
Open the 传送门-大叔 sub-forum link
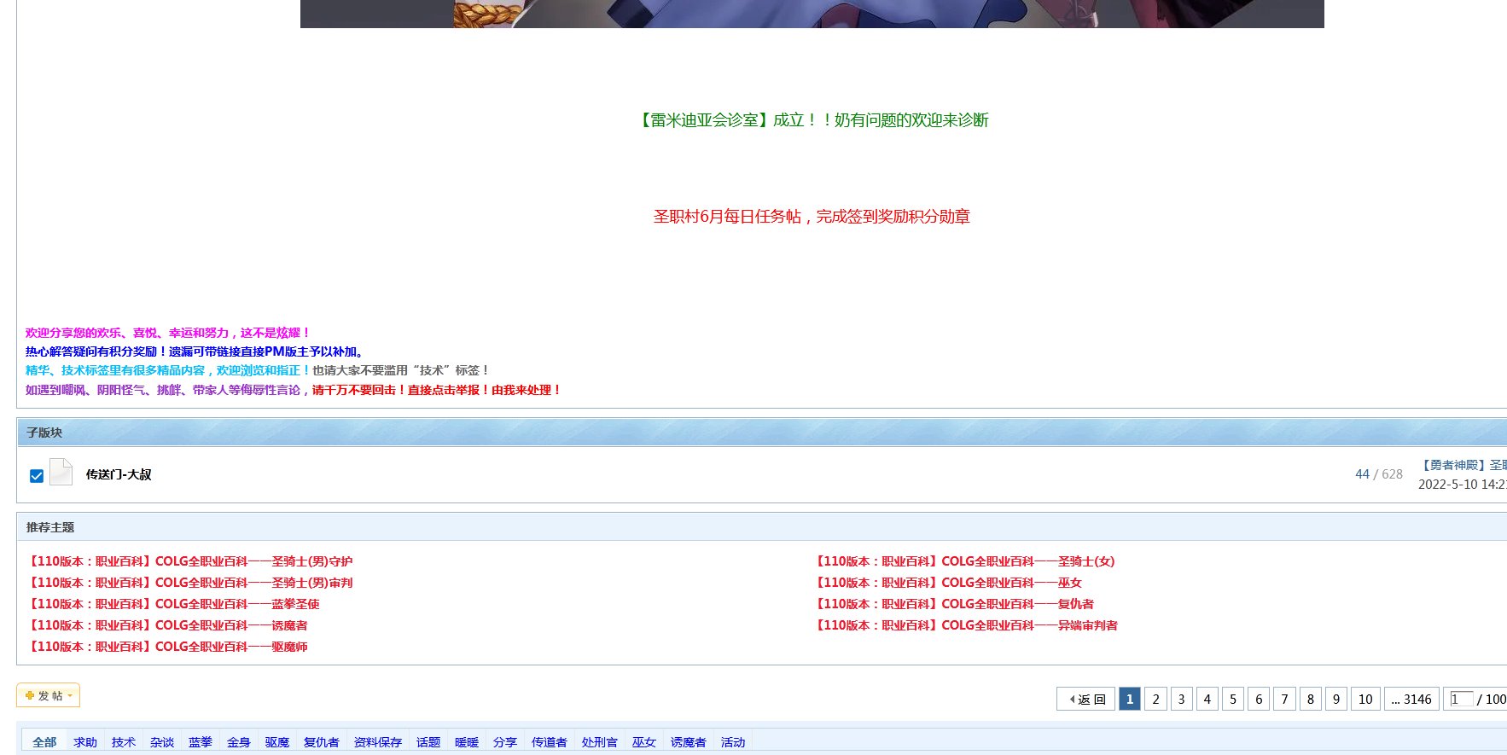(x=119, y=474)
